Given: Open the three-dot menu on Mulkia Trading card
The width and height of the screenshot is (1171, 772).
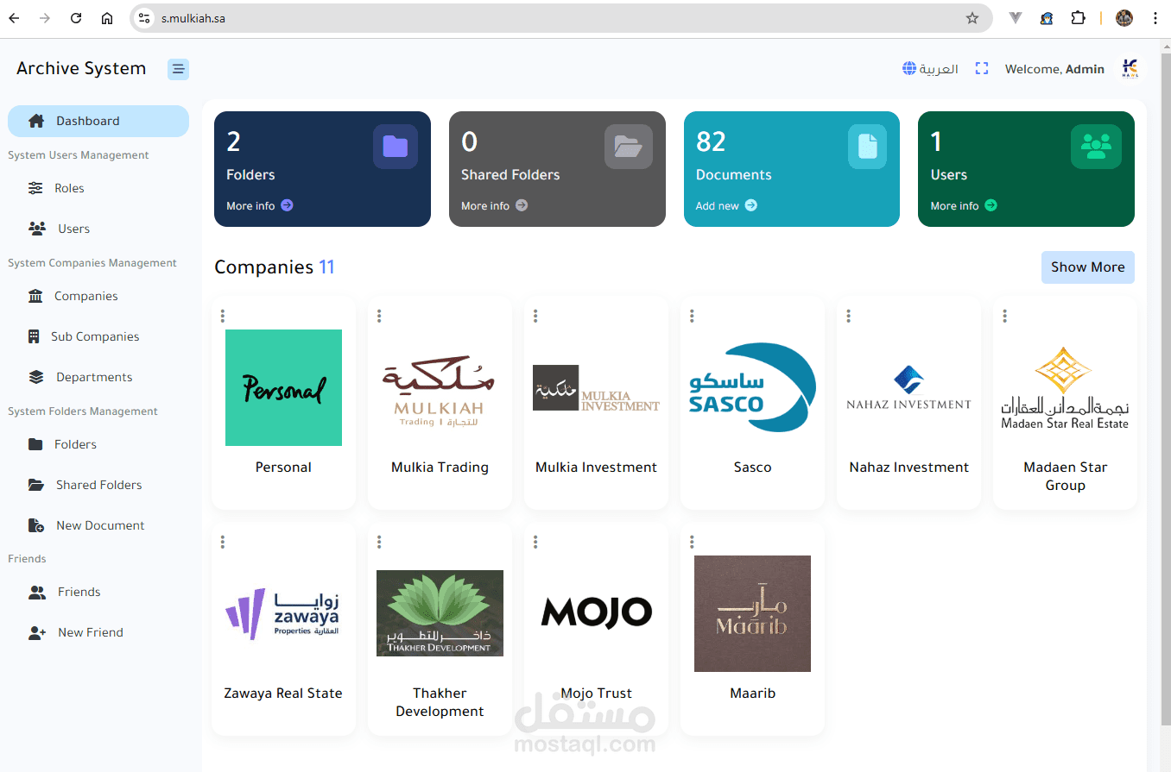Looking at the screenshot, I should (379, 316).
